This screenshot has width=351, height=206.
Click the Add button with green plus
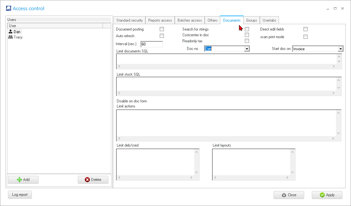point(23,180)
